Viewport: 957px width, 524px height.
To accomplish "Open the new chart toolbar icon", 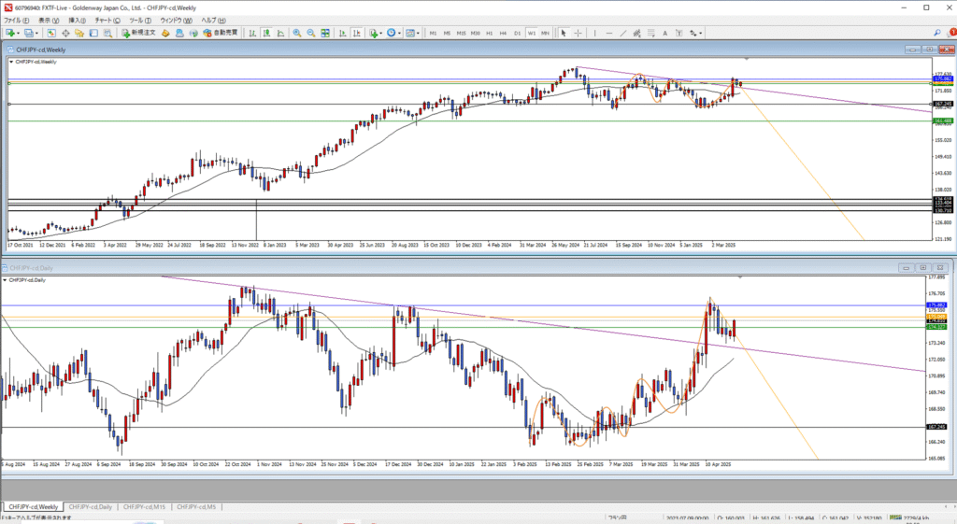I will coord(9,33).
